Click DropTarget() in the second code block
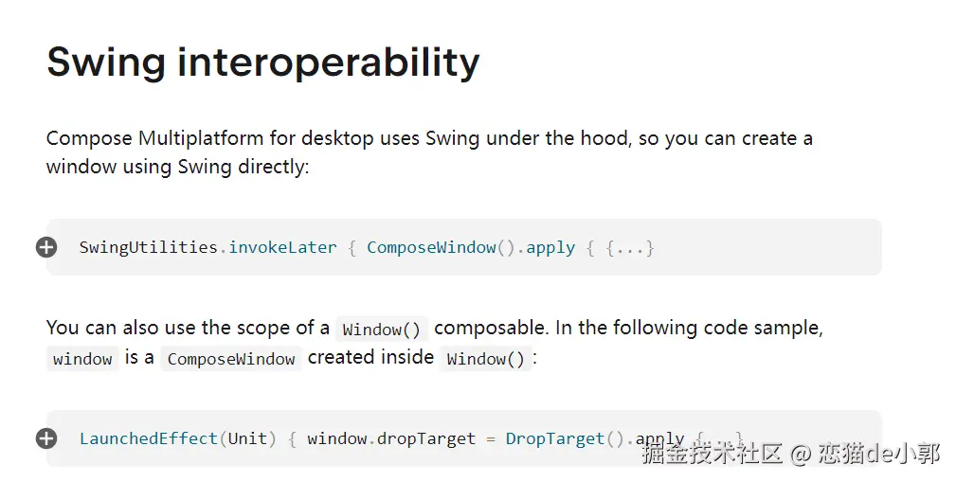Image resolution: width=956 pixels, height=482 pixels. tap(564, 438)
